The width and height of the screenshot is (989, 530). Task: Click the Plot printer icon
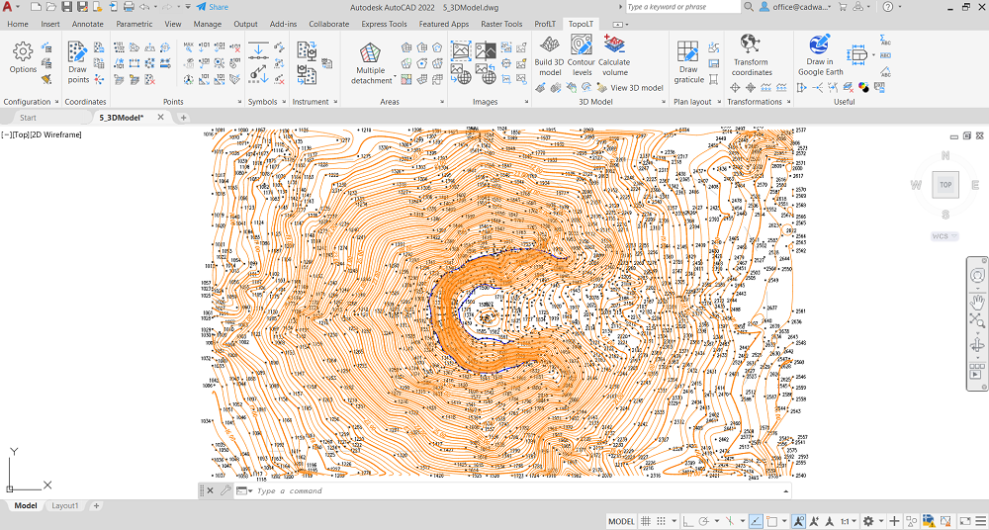click(129, 7)
